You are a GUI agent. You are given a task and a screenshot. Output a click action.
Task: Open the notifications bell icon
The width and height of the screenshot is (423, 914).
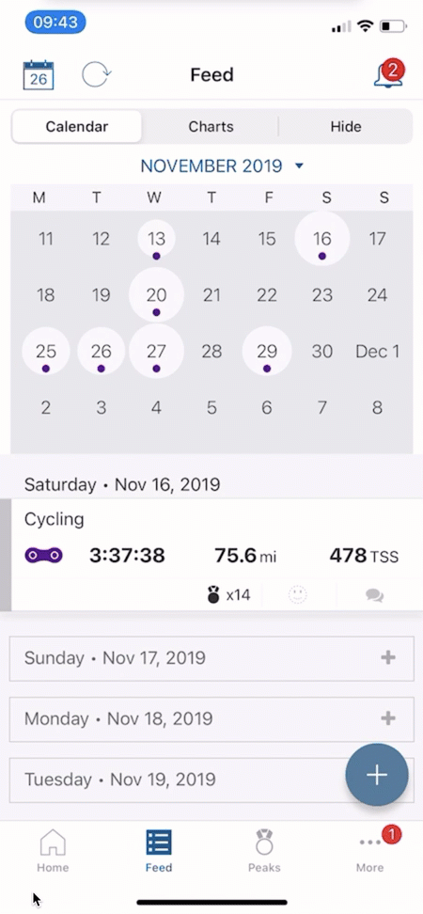point(388,74)
